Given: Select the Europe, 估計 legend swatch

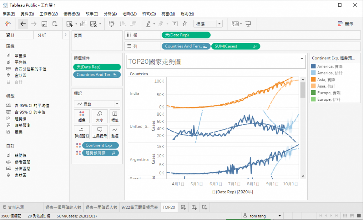Looking at the screenshot, I should click(x=313, y=99).
